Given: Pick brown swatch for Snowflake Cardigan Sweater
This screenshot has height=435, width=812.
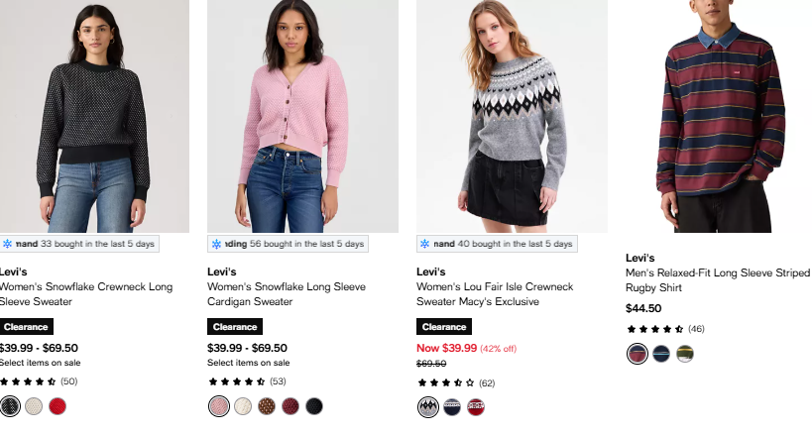Looking at the screenshot, I should 267,406.
